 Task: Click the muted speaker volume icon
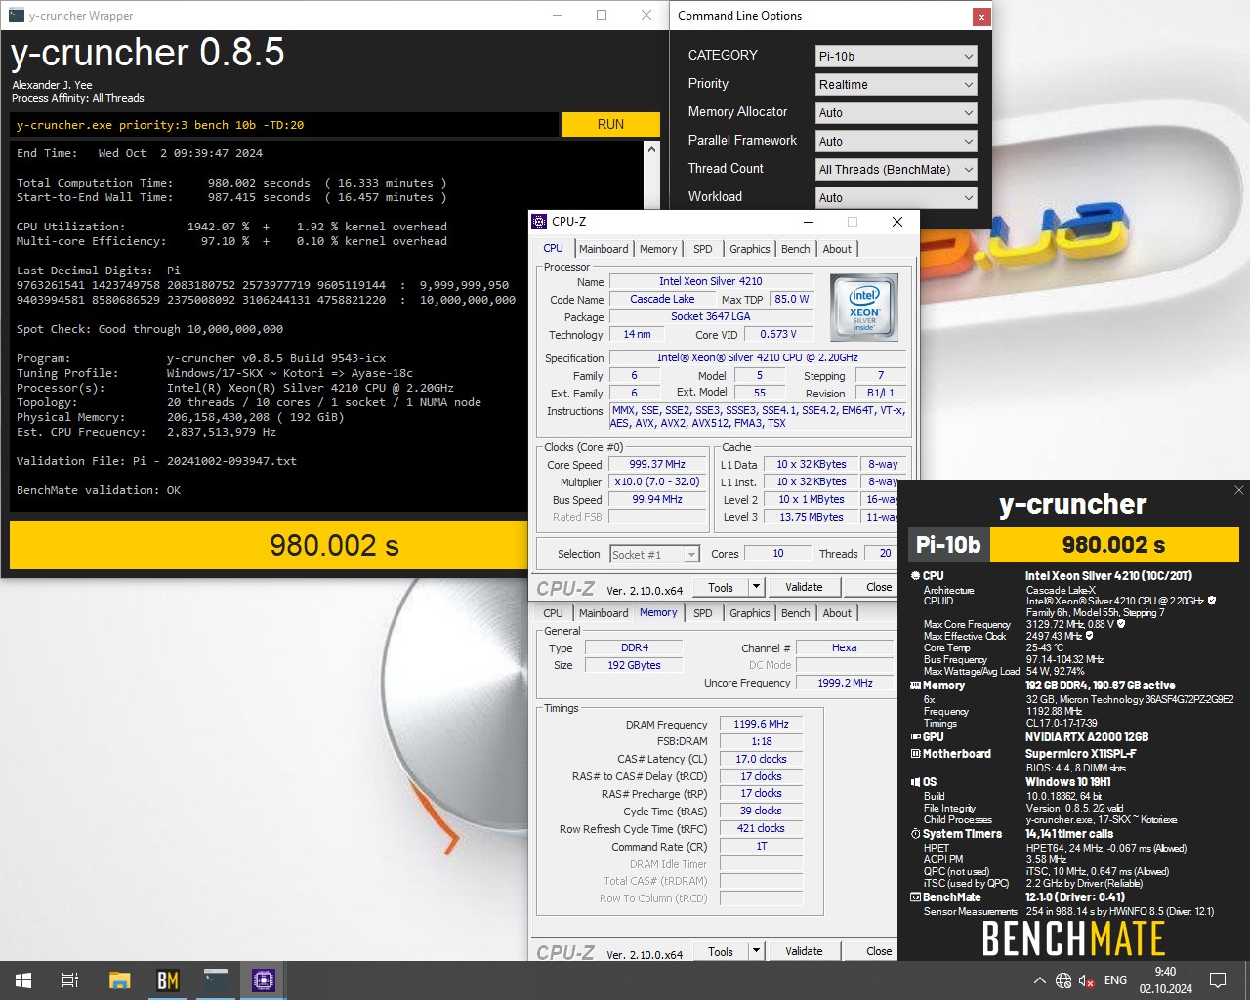pyautogui.click(x=1087, y=980)
